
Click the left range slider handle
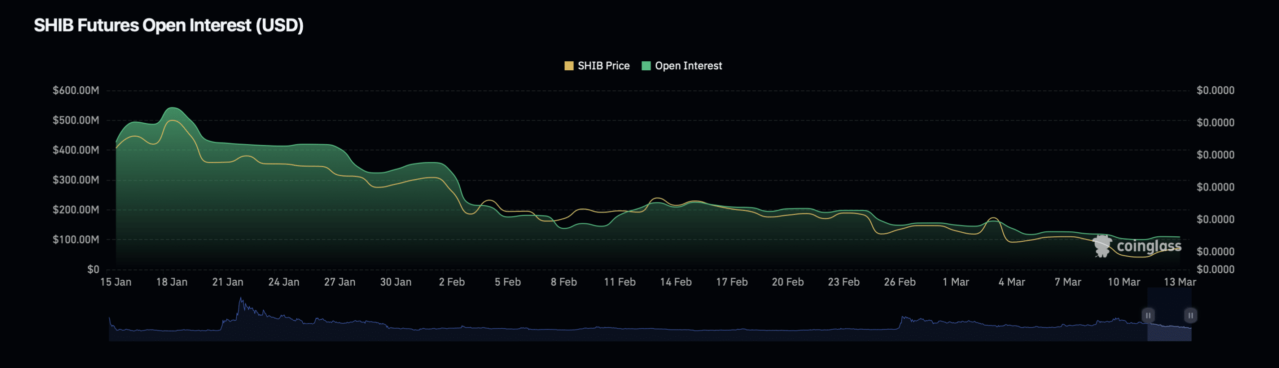click(x=1148, y=315)
